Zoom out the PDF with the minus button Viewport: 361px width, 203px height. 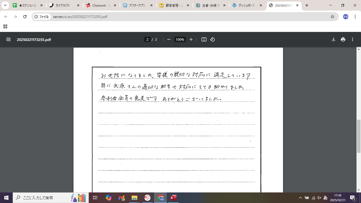pos(169,39)
